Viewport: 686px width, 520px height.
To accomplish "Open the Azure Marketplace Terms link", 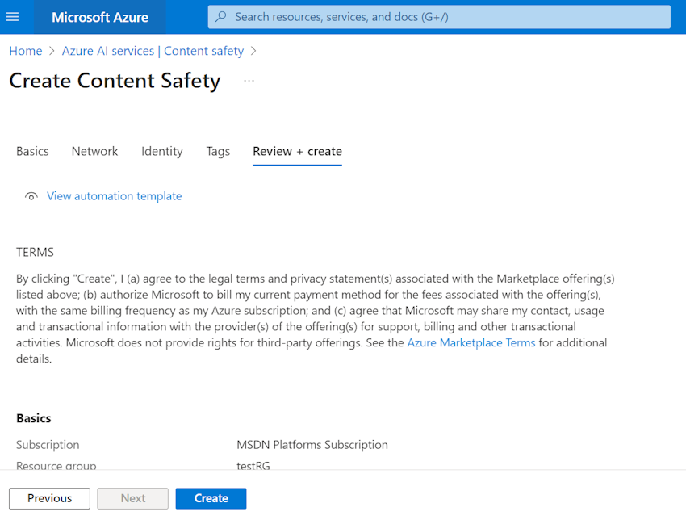I will 471,342.
